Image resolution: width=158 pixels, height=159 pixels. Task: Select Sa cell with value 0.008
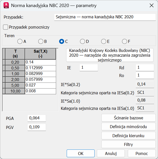point(41,91)
